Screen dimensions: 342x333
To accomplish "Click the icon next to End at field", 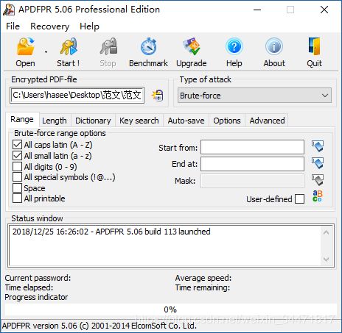I will click(318, 163).
